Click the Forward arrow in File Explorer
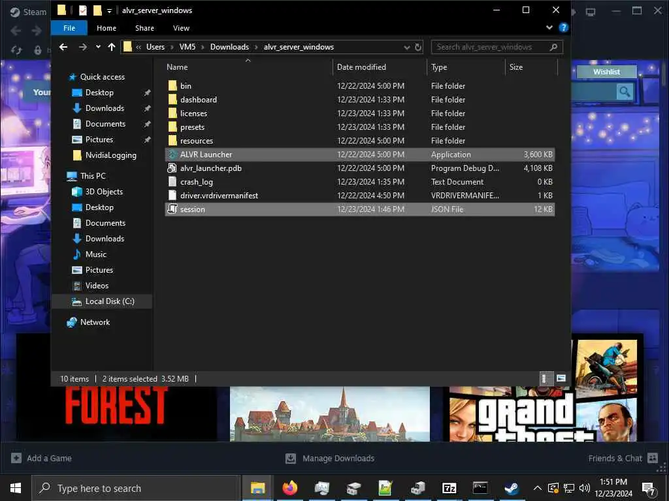This screenshot has width=669, height=501. coord(83,47)
